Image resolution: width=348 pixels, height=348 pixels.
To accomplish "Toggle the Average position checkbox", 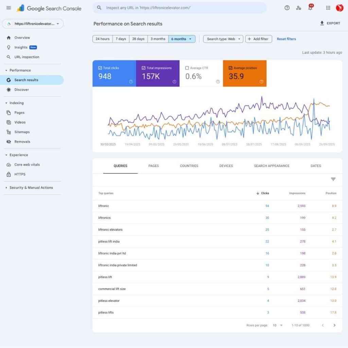I will 230,68.
